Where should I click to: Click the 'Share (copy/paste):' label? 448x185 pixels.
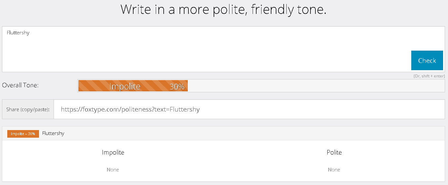tap(28, 109)
